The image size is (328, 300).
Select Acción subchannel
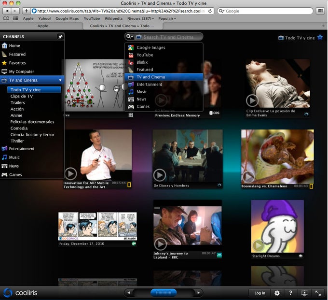[17, 109]
